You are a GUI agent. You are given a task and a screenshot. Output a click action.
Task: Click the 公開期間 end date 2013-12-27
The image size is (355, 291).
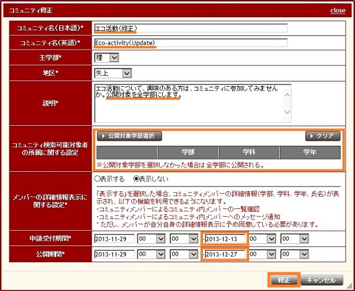225,255
